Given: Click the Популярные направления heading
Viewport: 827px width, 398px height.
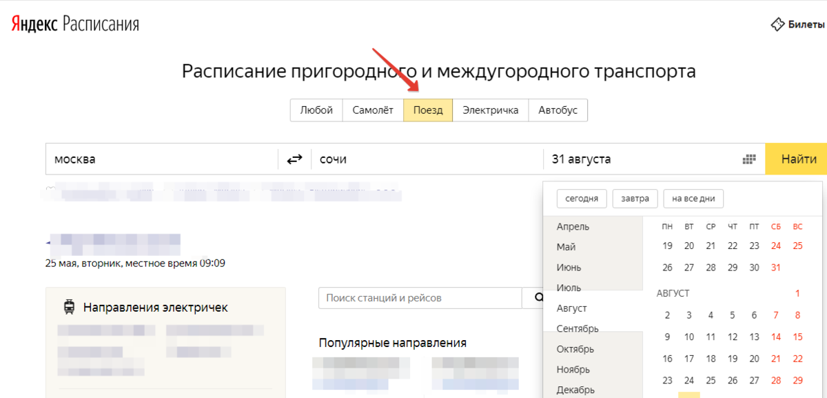Looking at the screenshot, I should tap(393, 343).
